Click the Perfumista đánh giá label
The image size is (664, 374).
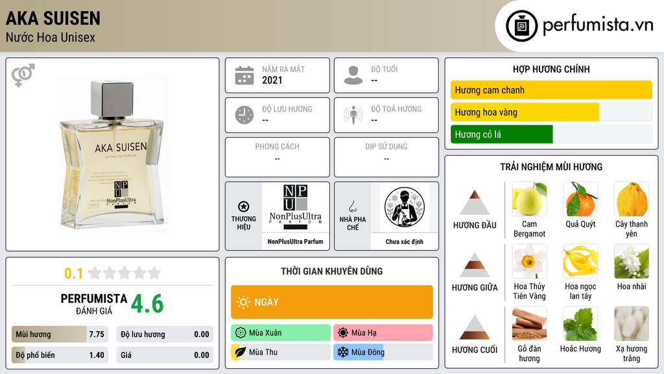coord(94,304)
